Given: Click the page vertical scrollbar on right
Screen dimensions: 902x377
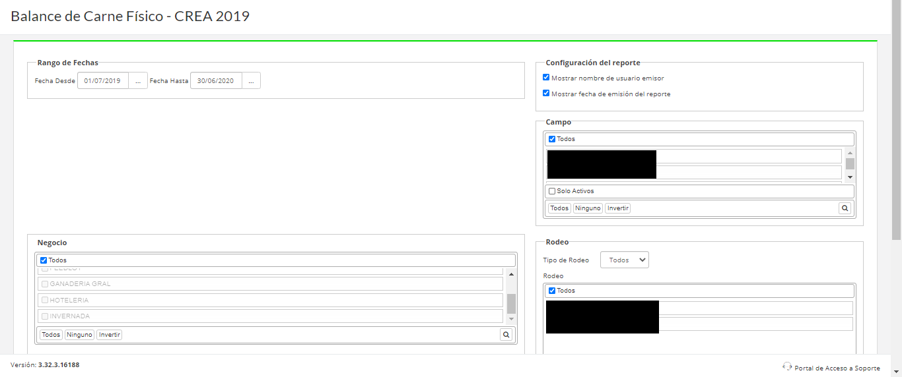Looking at the screenshot, I should coord(897,119).
